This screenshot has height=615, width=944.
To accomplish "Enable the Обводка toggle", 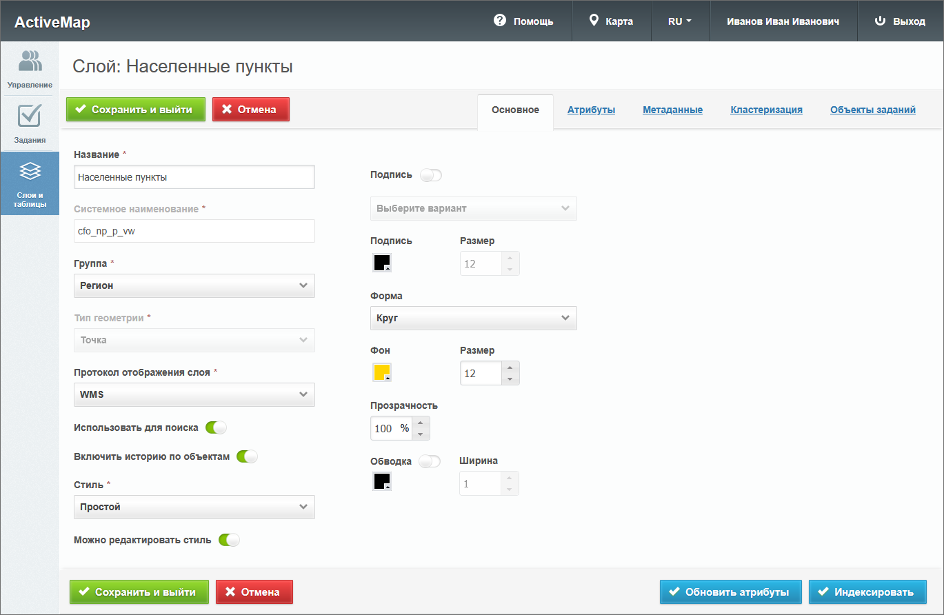I will click(430, 461).
